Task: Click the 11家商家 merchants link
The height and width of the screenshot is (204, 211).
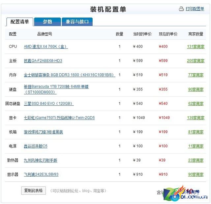Action: 196,146
